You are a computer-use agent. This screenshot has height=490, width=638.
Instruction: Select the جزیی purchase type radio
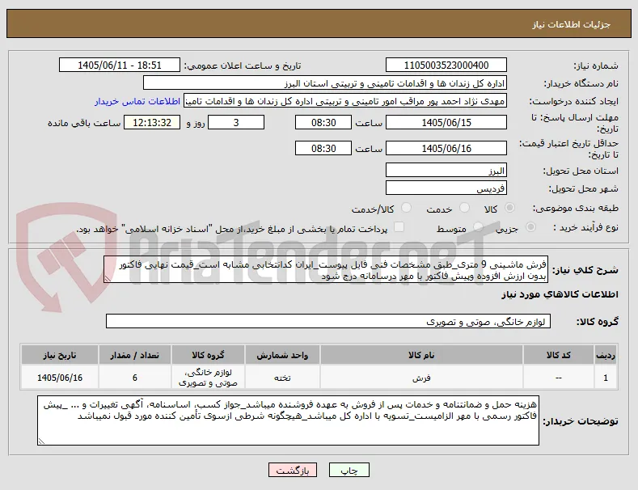[x=530, y=227]
